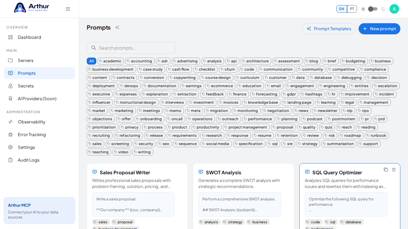This screenshot has height=229, width=408.
Task: Open the Secrets section
Action: coord(40,86)
